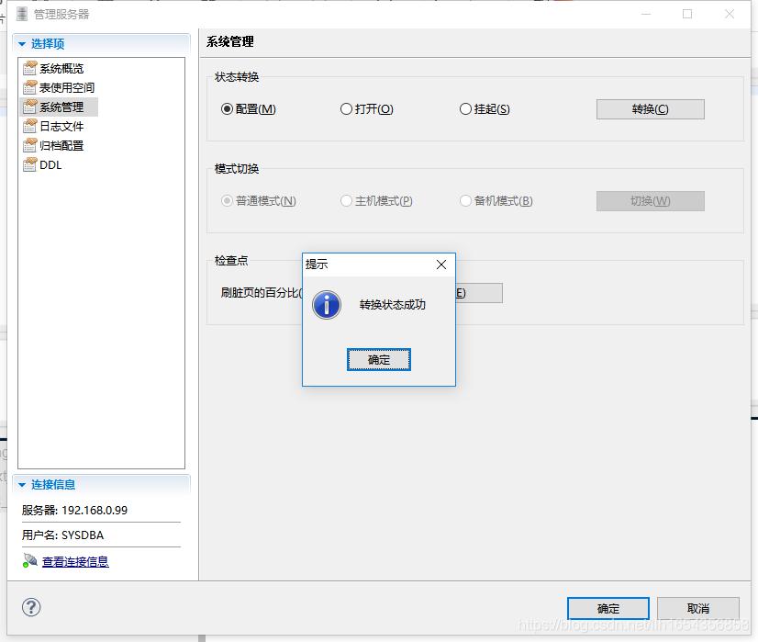Click the 表使用空间 page icon
Screen dimensions: 758x642
point(30,87)
